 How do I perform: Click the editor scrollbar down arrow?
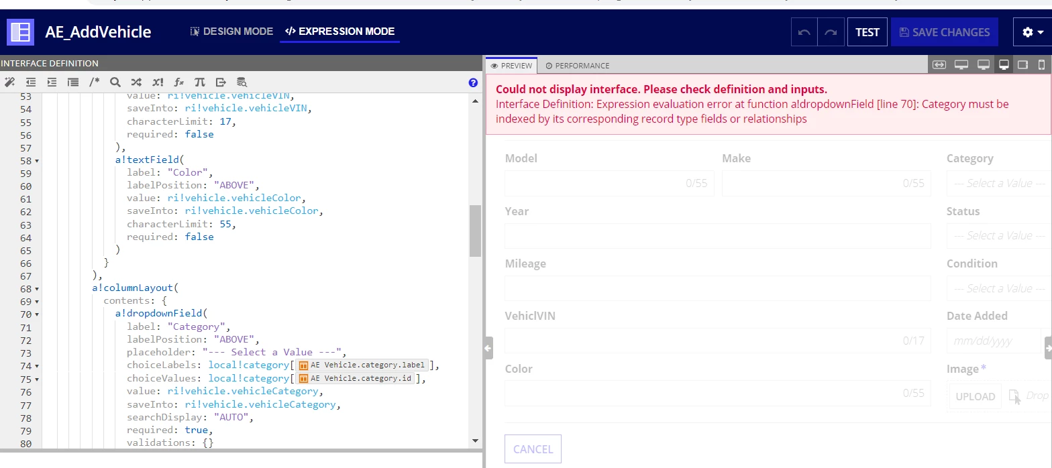[475, 441]
